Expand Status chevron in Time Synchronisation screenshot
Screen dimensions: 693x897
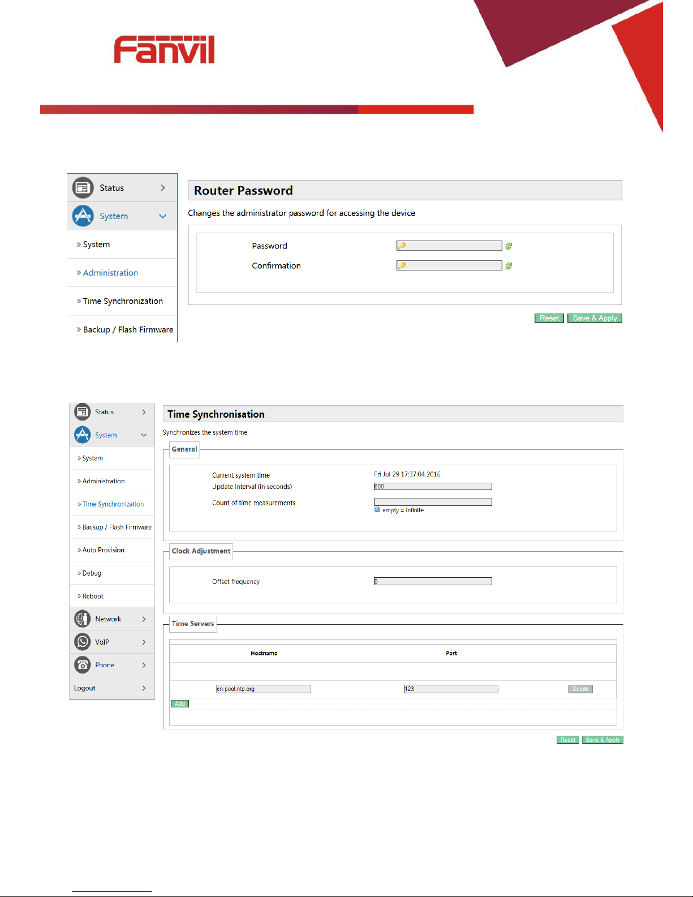click(x=144, y=412)
